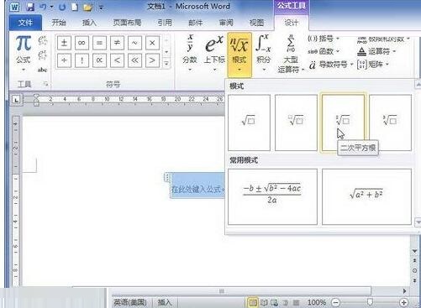This screenshot has height=308, width=421.
Task: Click the 英语(美国) language indicator
Action: click(x=130, y=302)
